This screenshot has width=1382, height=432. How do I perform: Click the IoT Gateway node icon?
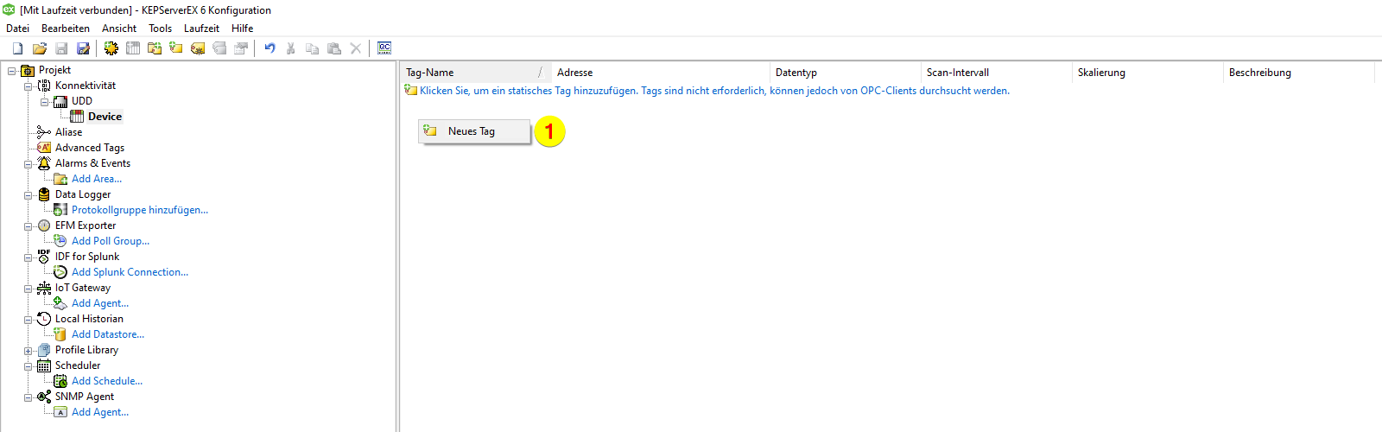point(44,288)
